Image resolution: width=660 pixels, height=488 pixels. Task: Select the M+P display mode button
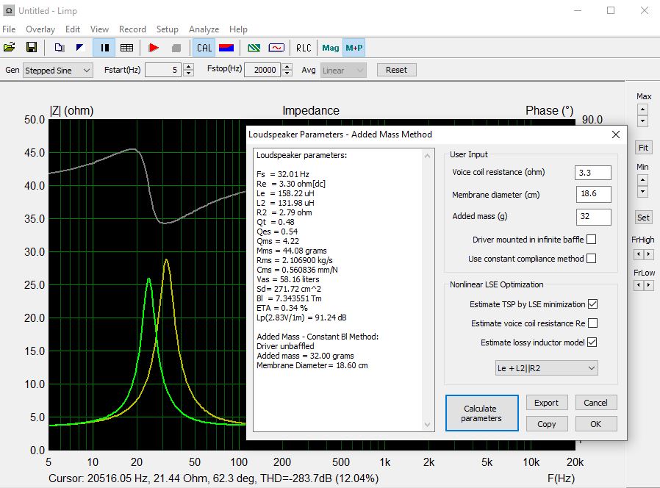click(x=354, y=48)
